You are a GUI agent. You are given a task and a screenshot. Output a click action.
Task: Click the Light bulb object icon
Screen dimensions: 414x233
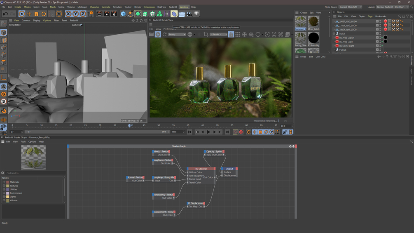coord(196,14)
